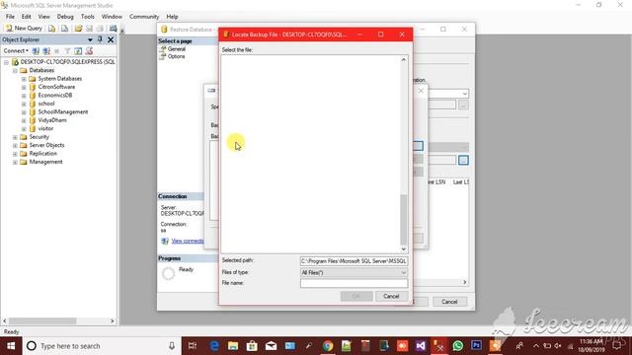Screen dimensions: 632x355
Task: Close the Object Explorer panel
Action: coord(111,39)
